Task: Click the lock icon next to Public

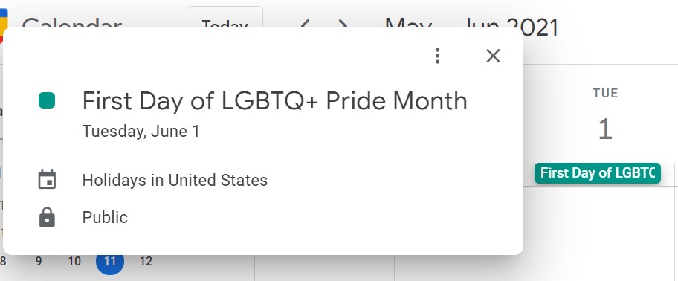Action: click(x=47, y=218)
